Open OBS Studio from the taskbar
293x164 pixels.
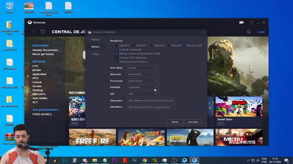click(174, 160)
